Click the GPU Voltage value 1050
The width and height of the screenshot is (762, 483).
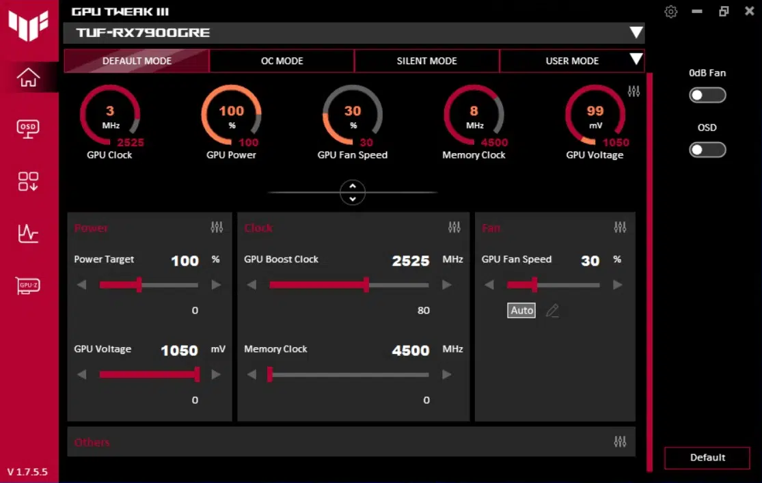[x=179, y=351]
